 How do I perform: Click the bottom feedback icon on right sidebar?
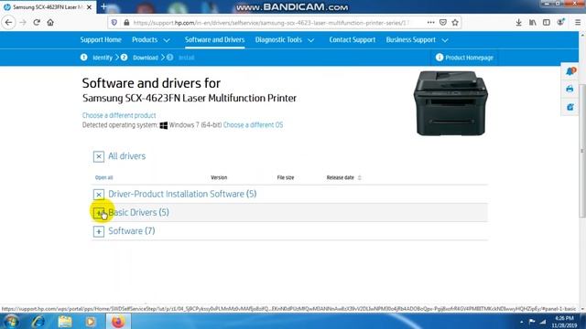tap(570, 107)
